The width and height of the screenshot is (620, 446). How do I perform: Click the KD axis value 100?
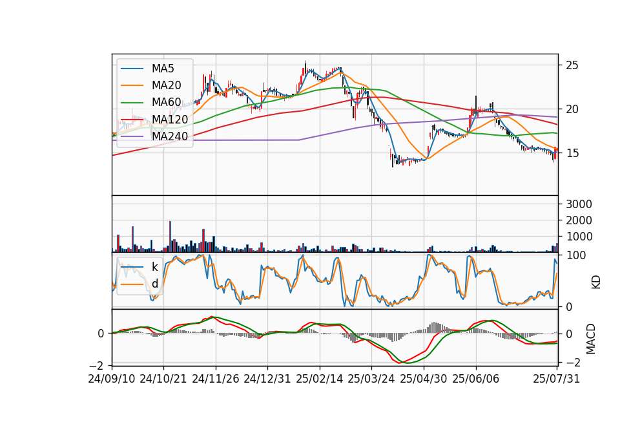(576, 255)
